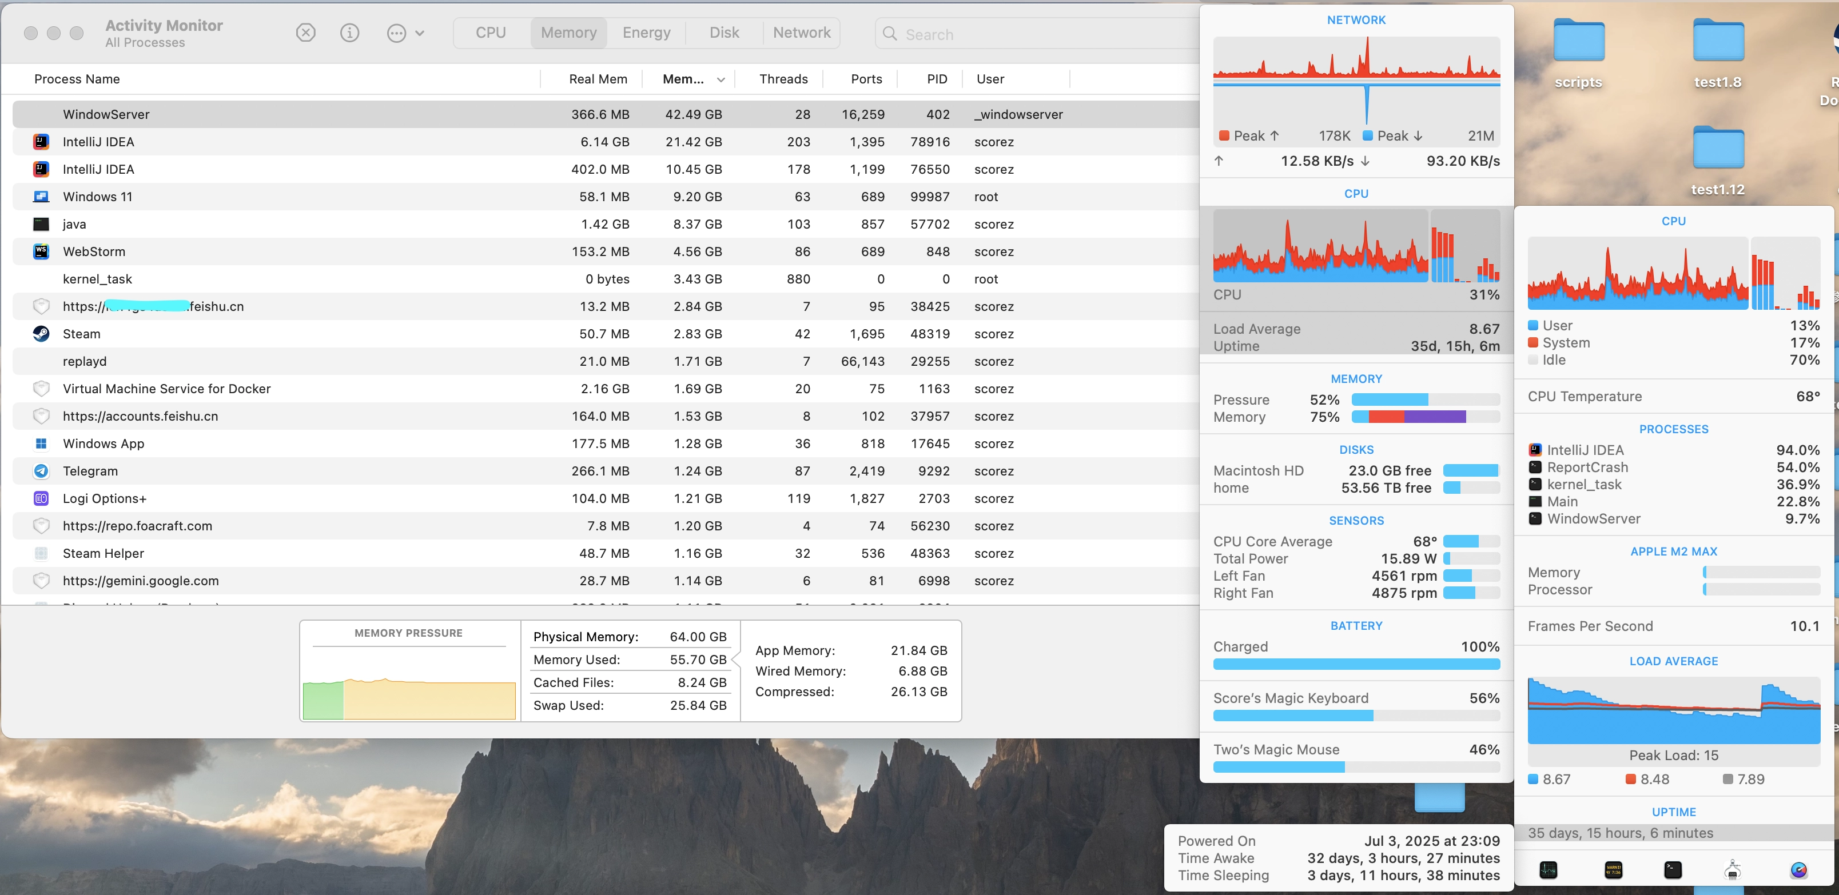Click the Logi Options+ process icon
Screen dimensions: 1839x895
41,498
